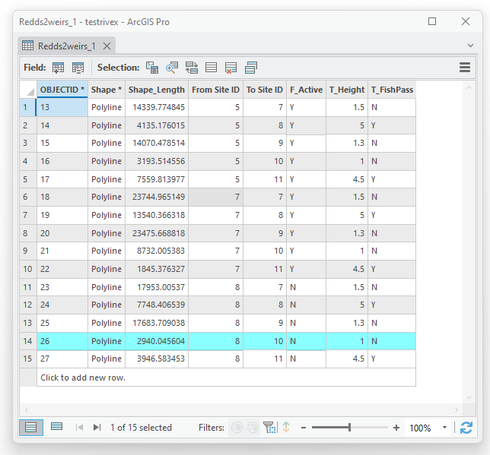Switch to the Redds2weirs_1 tab

tap(66, 46)
